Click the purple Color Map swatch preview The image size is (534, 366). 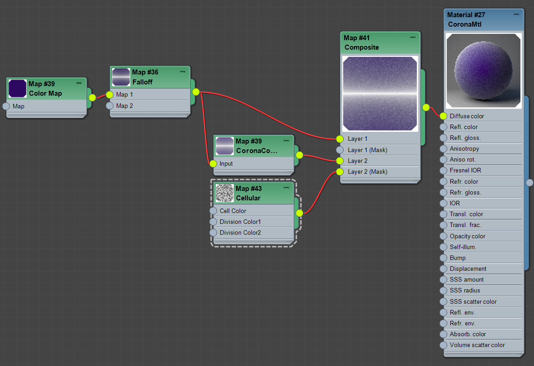(18, 88)
